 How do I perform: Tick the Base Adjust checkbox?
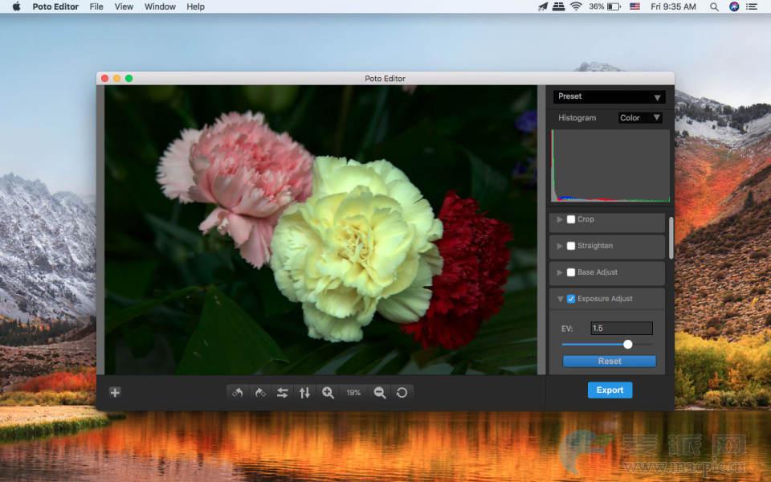(571, 272)
